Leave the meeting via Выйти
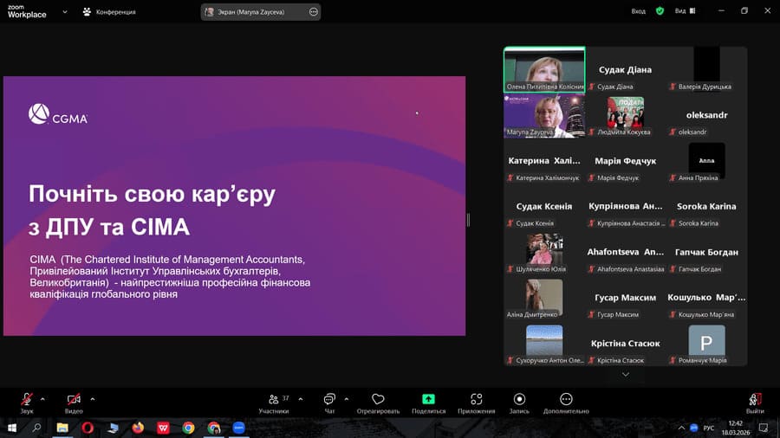Screen dimensions: 780x438 click(x=755, y=399)
